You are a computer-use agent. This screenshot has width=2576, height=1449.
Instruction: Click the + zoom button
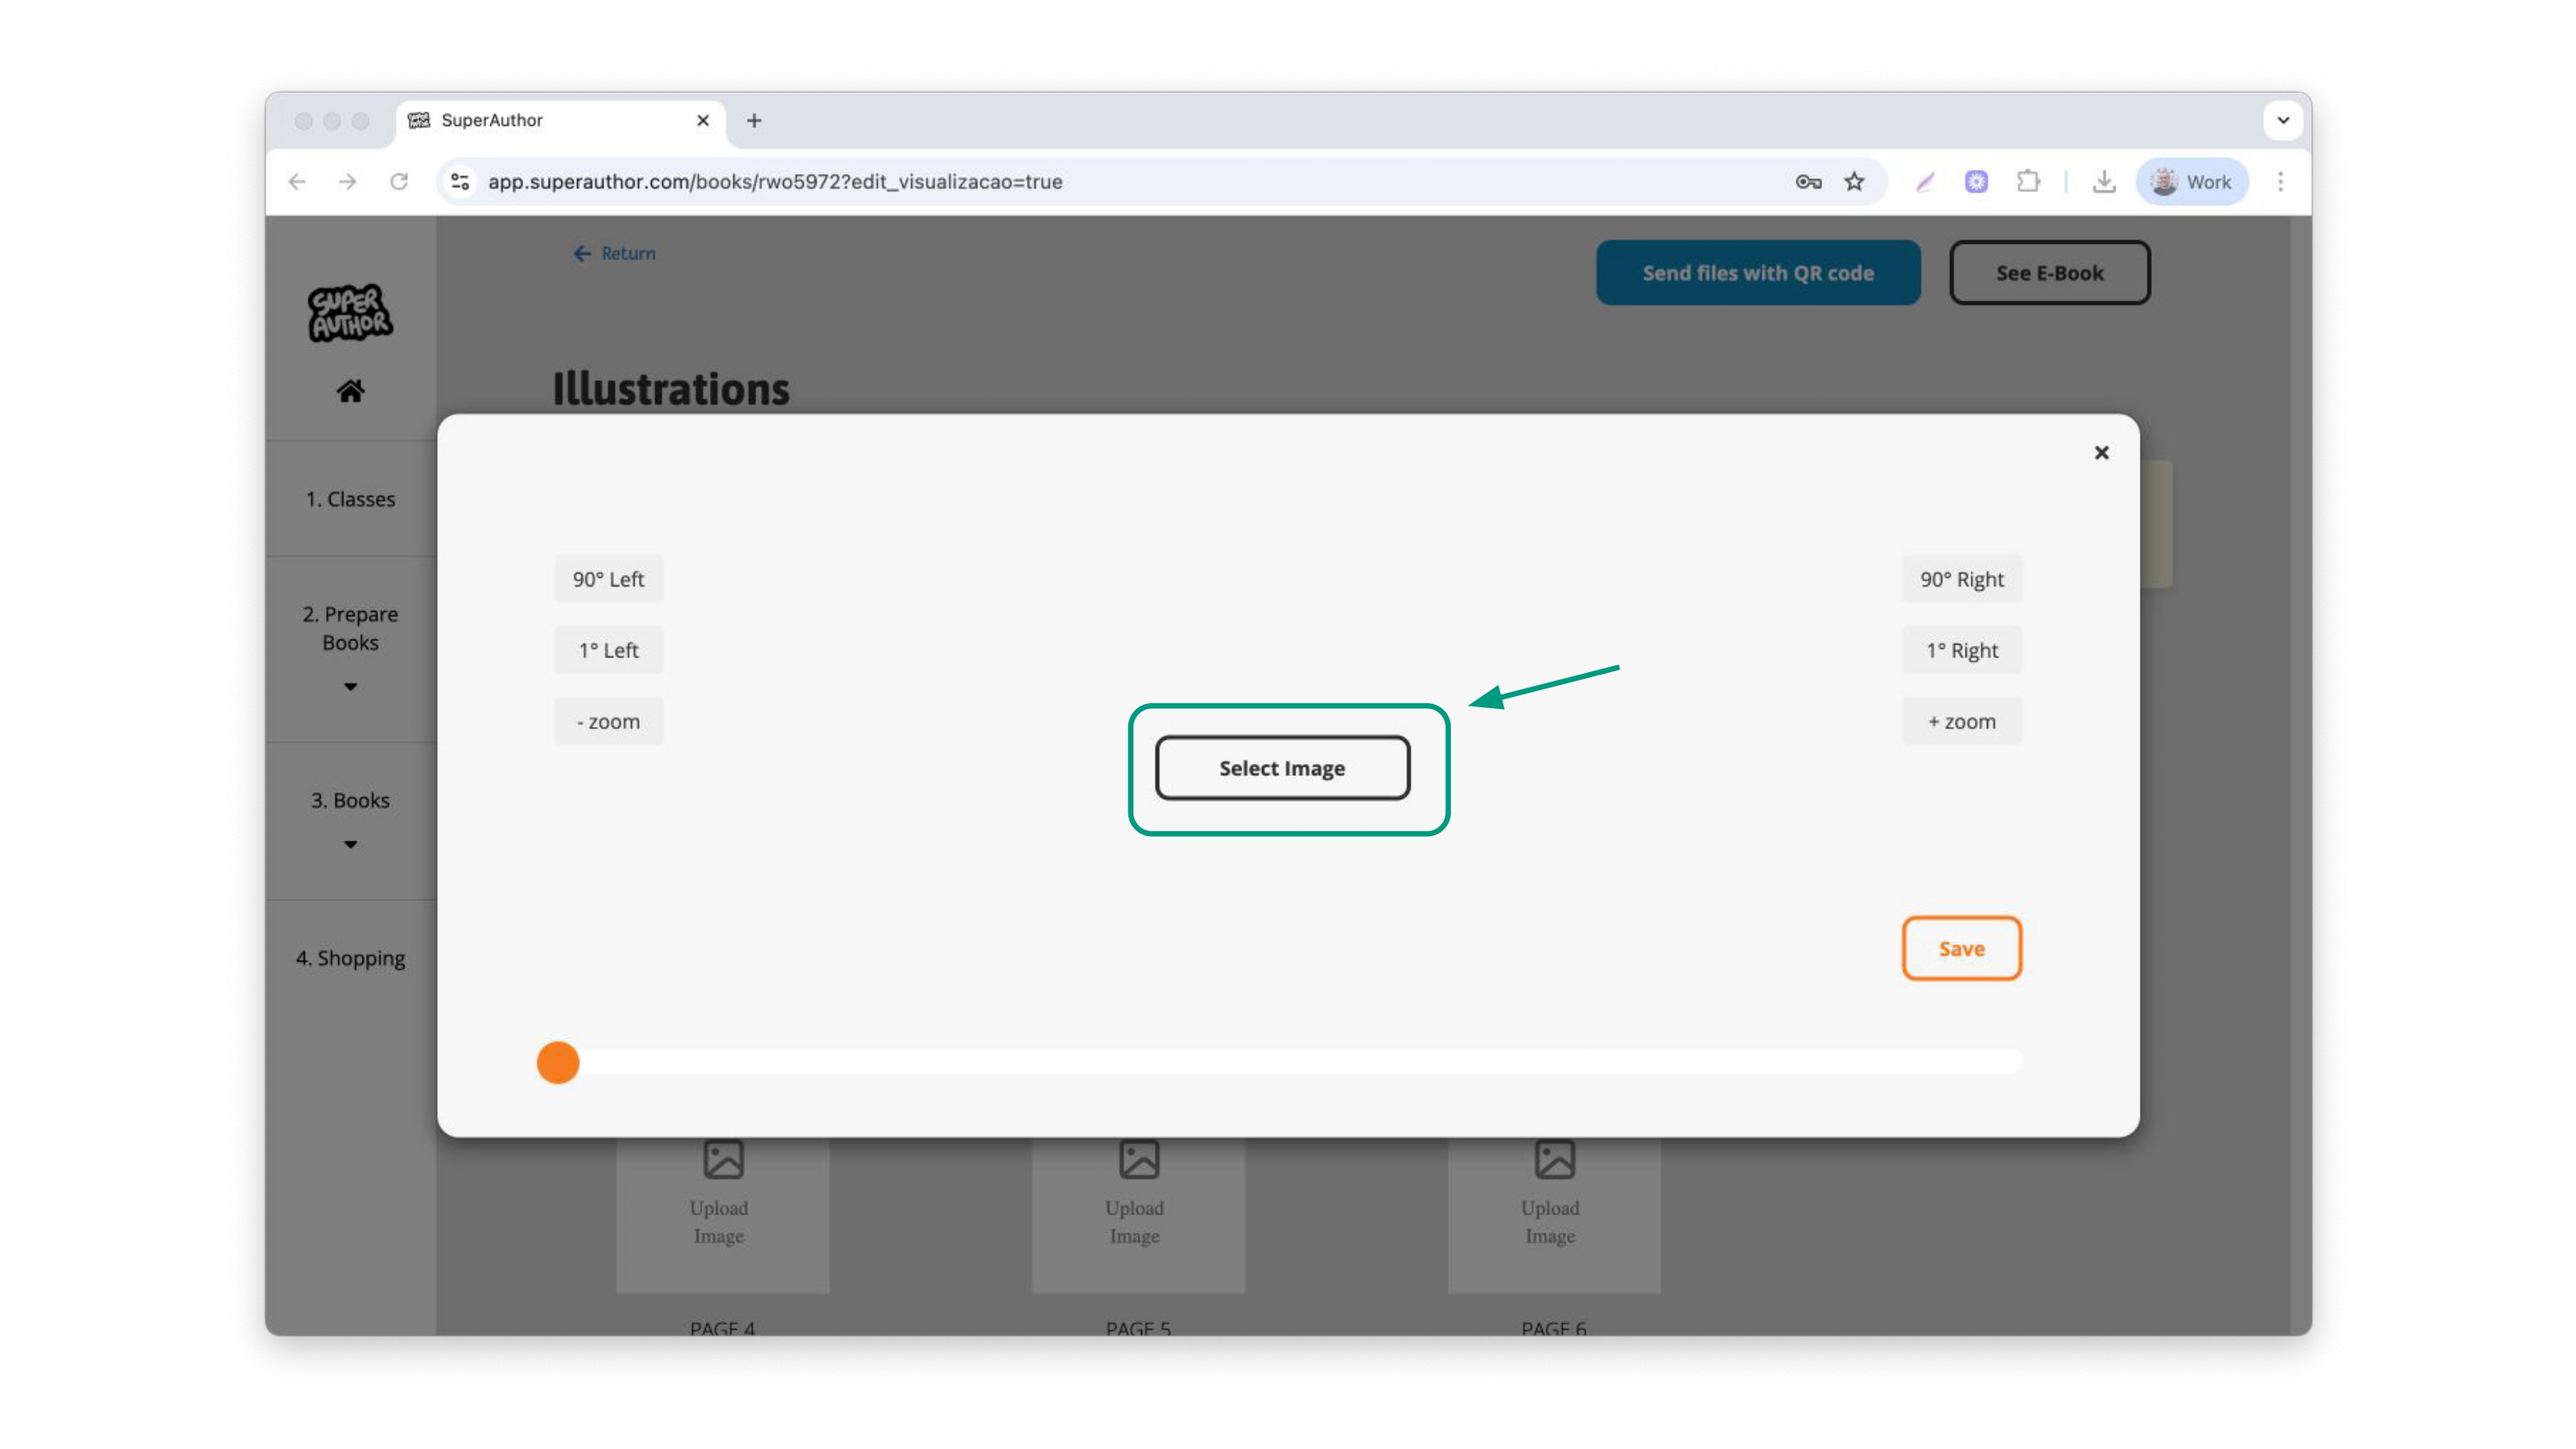[x=1961, y=721]
